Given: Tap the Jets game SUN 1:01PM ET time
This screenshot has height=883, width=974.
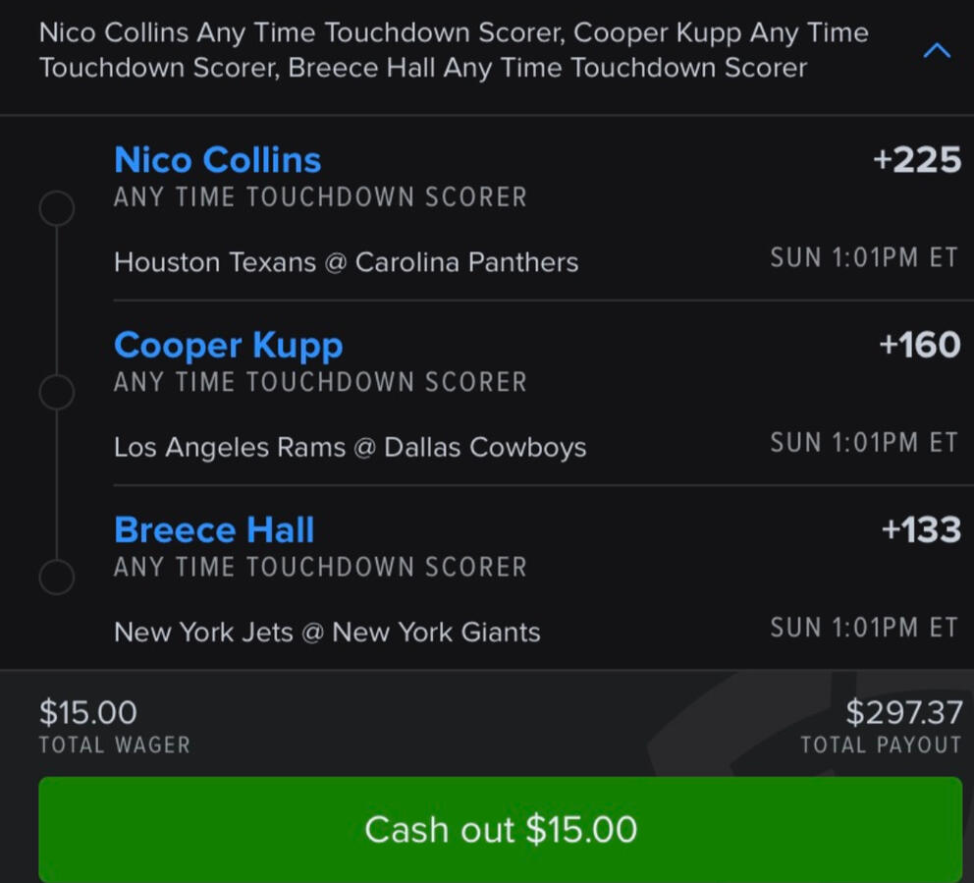Looking at the screenshot, I should pos(864,627).
